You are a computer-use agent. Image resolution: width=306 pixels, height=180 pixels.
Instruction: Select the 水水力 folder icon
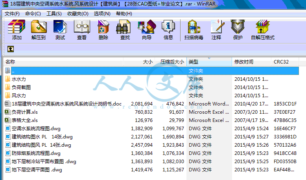[x=7, y=79]
